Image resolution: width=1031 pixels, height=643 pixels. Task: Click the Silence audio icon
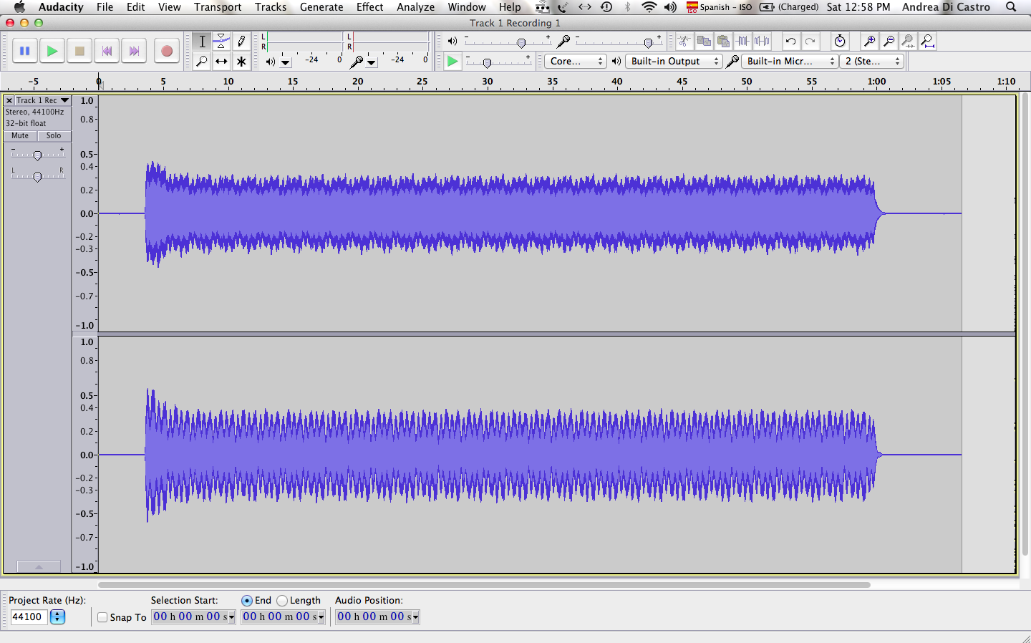pyautogui.click(x=762, y=42)
